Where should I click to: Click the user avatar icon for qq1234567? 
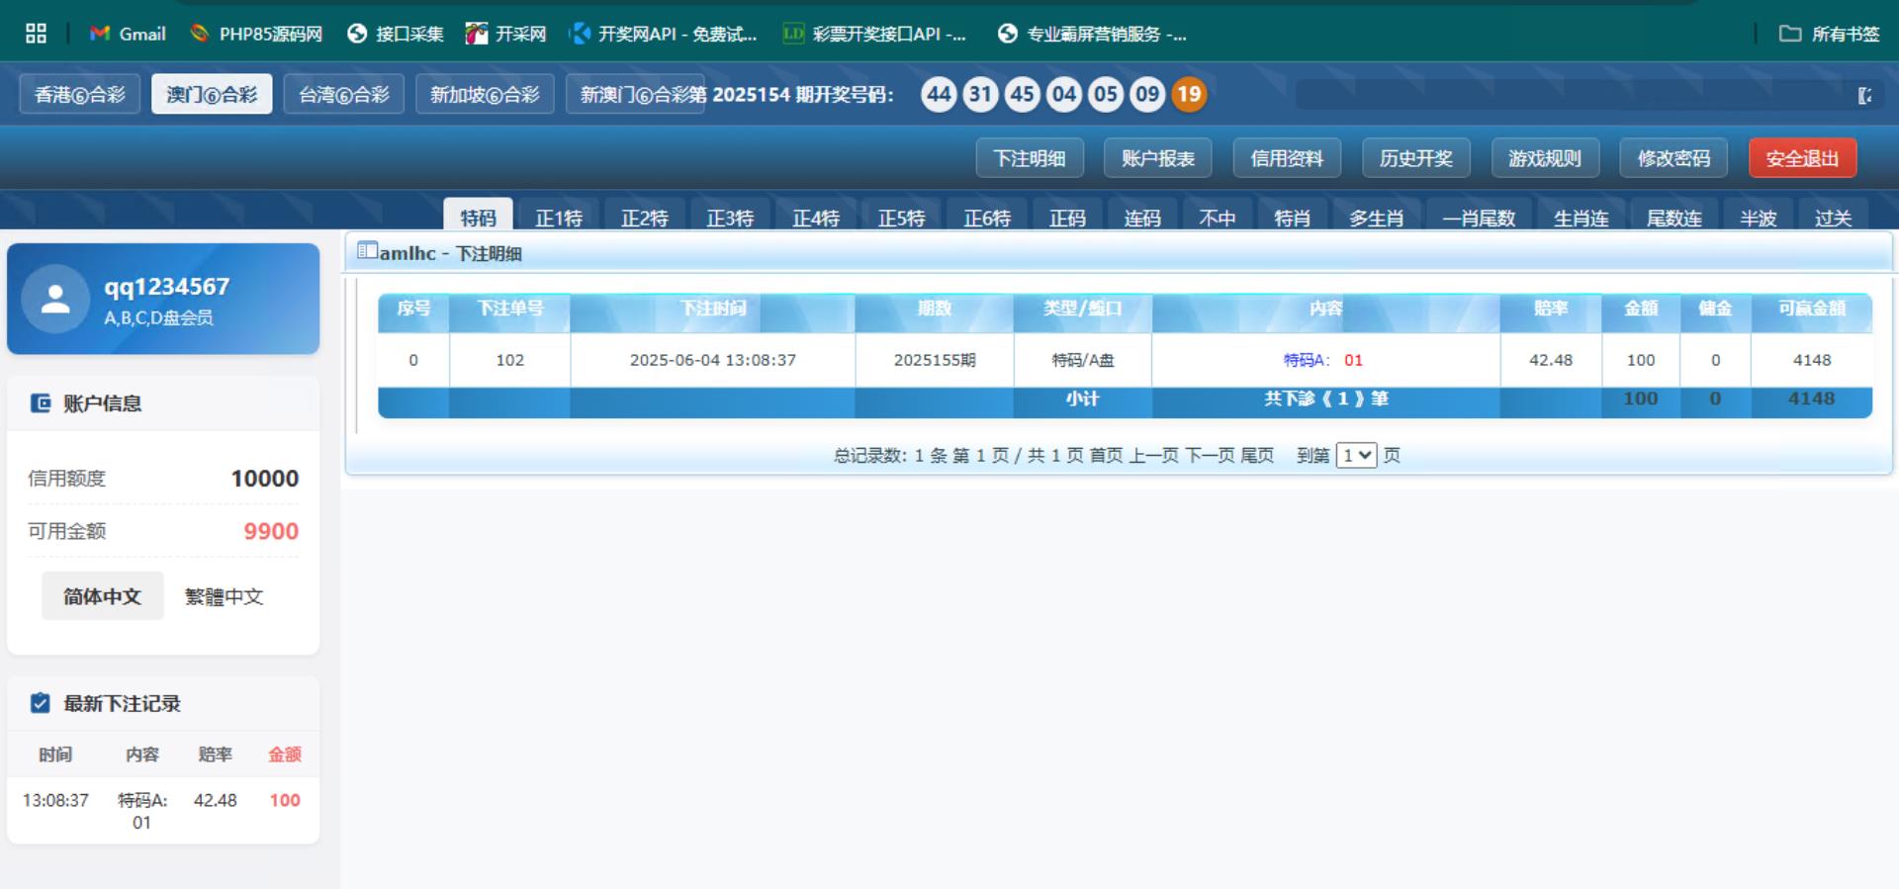coord(55,300)
